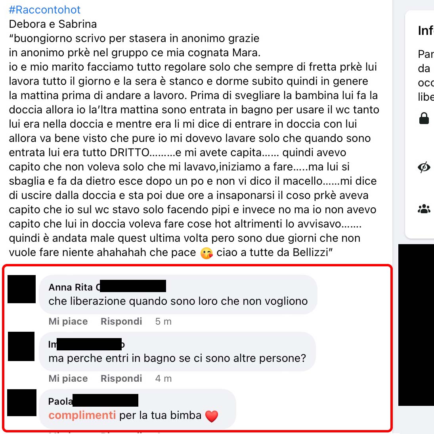
Task: Like Anna Rita's comment with Mi piace
Action: pyautogui.click(x=68, y=321)
